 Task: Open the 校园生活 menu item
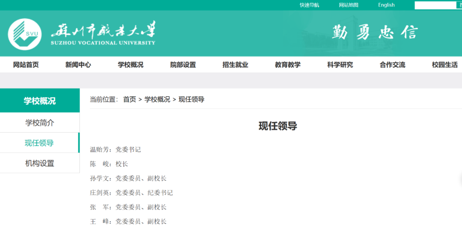[x=444, y=65]
